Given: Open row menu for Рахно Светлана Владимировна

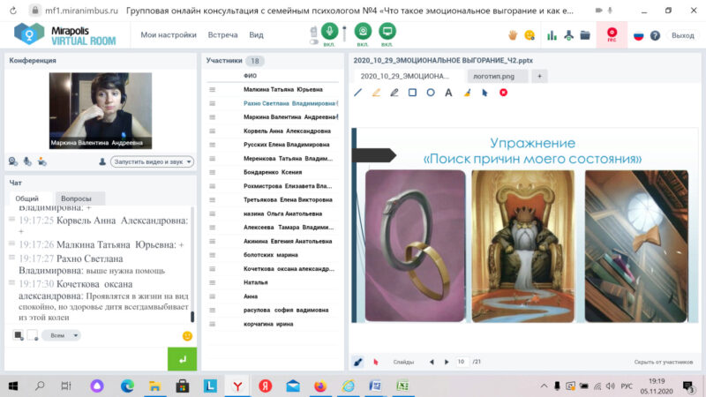Looking at the screenshot, I should 212,103.
